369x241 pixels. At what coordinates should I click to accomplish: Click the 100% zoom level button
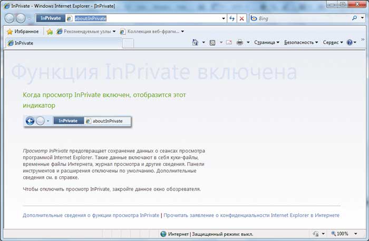pos(339,234)
